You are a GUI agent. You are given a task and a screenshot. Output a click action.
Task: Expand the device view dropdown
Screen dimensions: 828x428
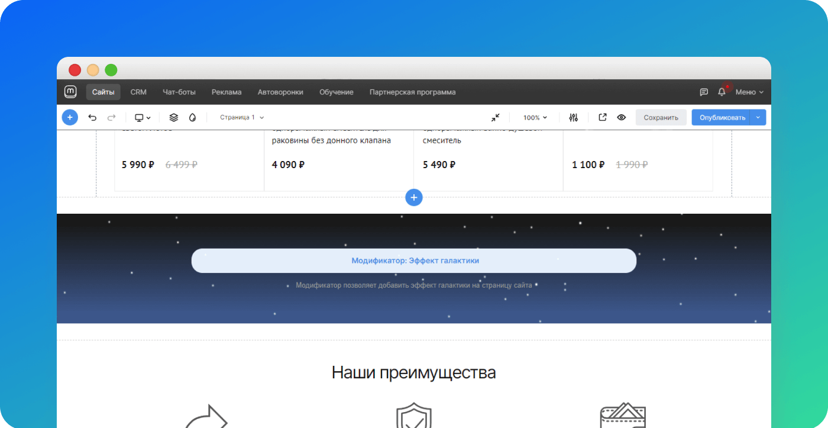(x=143, y=117)
